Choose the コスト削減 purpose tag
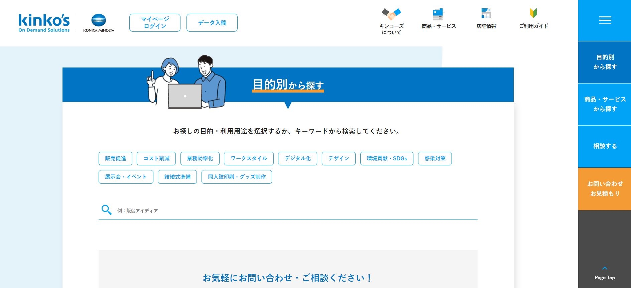Image resolution: width=631 pixels, height=288 pixels. coord(156,158)
